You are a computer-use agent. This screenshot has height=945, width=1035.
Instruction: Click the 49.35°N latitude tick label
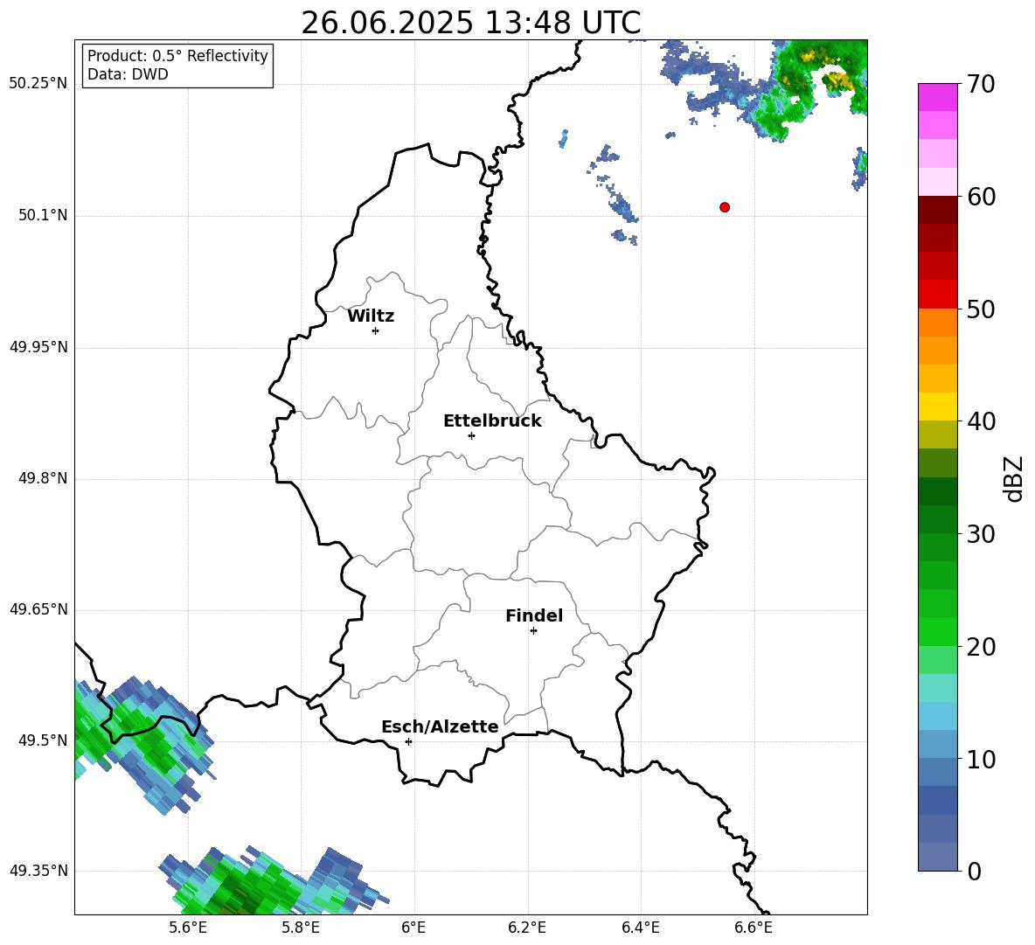pos(38,871)
